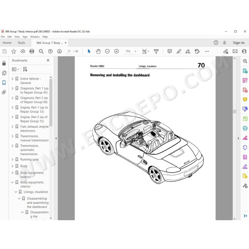Open the View menu
249x249 pixels.
pos(17,37)
